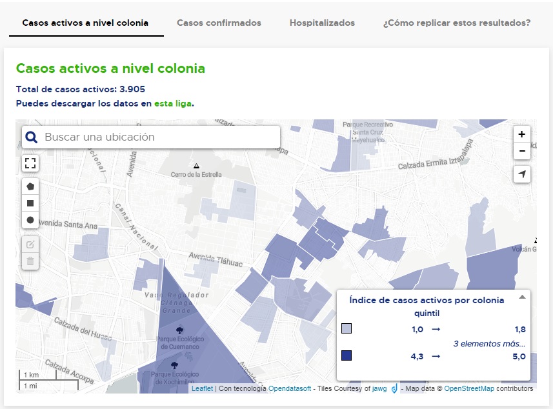Open the '¿Cómo replicar estos resultados?' tab

pos(454,22)
